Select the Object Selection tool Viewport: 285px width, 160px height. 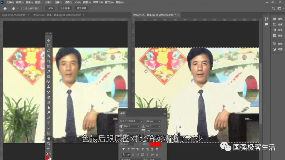click(x=49, y=56)
